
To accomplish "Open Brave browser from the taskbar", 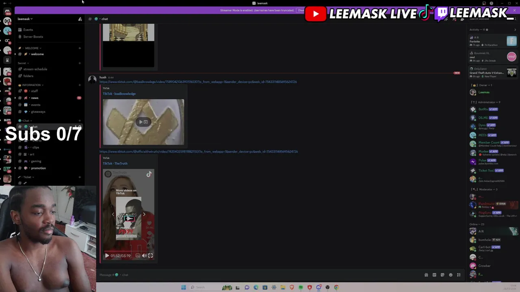I will (x=292, y=287).
